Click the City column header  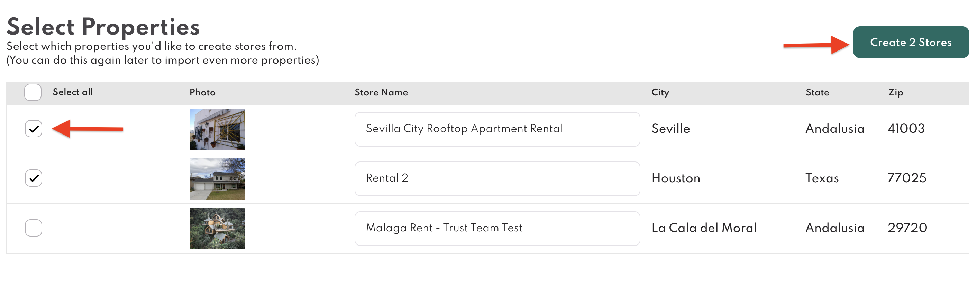660,92
